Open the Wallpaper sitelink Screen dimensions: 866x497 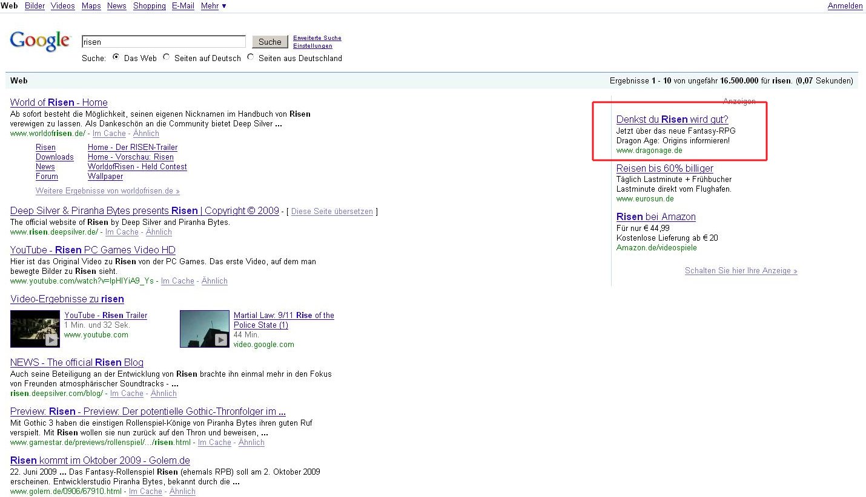click(x=105, y=177)
